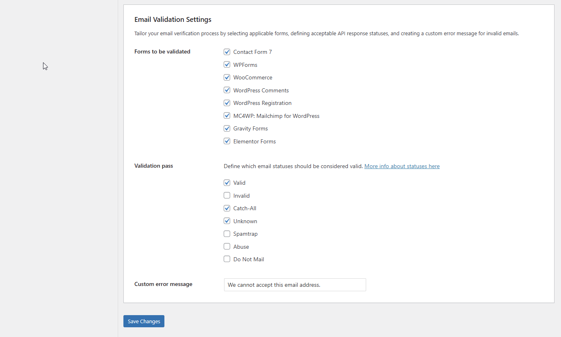Click the Save Changes button
The height and width of the screenshot is (337, 561).
pos(144,321)
